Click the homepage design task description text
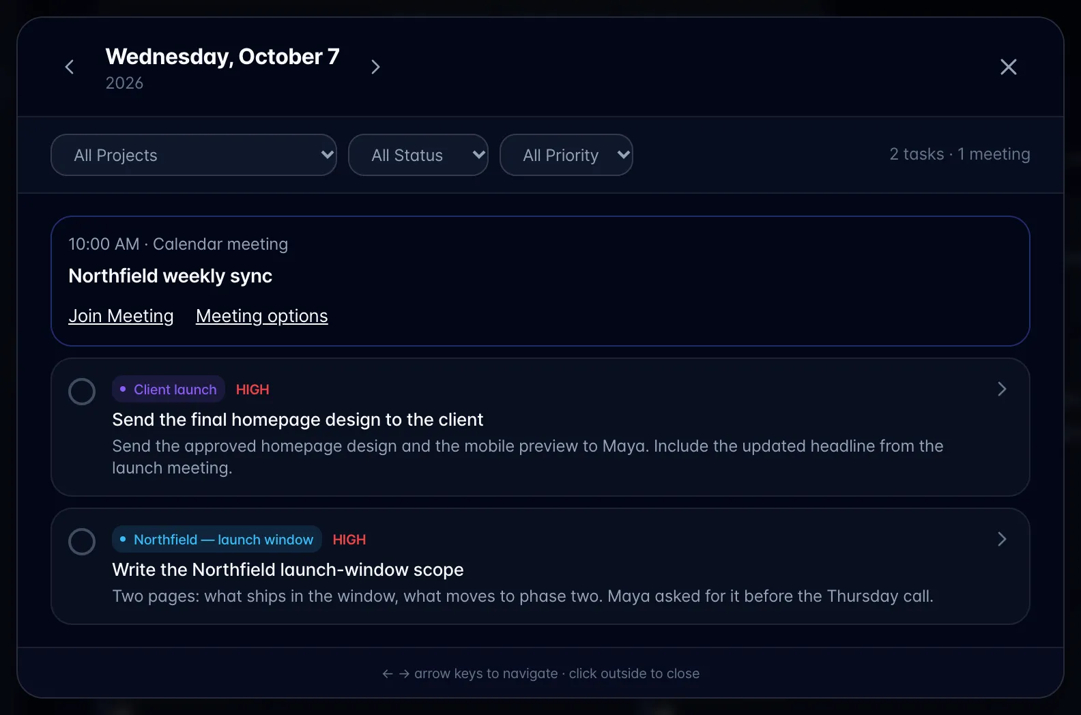This screenshot has width=1081, height=715. (528, 457)
